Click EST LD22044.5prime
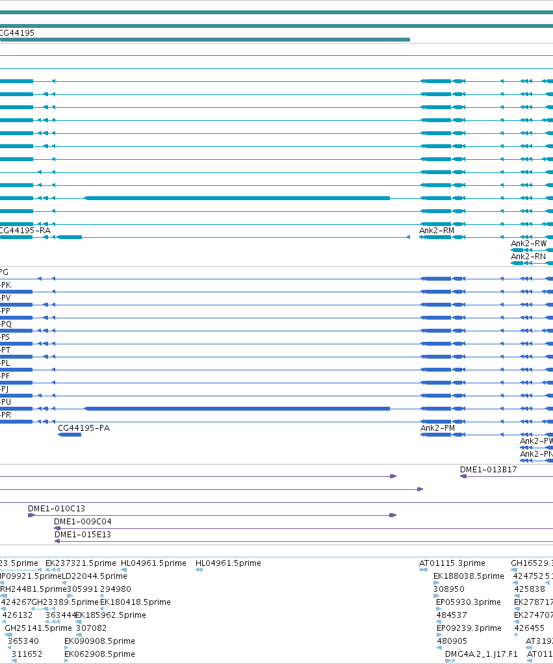 pos(94,576)
